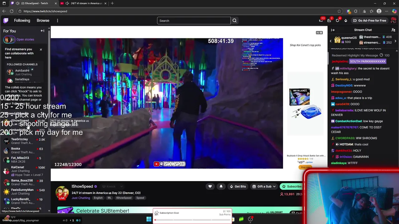Open the whispers chat bubble icon

(x=338, y=21)
